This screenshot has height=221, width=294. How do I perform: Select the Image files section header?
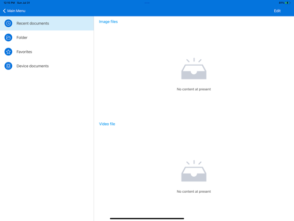[x=108, y=21]
